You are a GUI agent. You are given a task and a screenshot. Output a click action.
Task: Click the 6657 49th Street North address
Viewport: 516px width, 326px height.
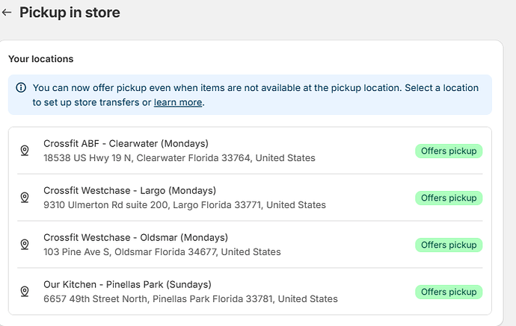[190, 299]
